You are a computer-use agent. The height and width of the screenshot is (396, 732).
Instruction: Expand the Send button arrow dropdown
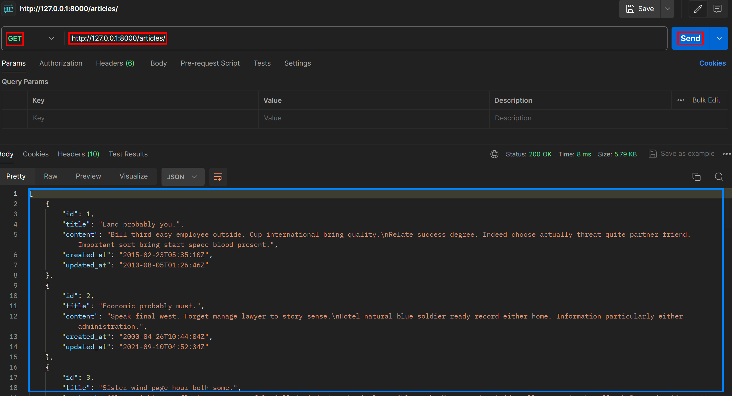point(719,38)
